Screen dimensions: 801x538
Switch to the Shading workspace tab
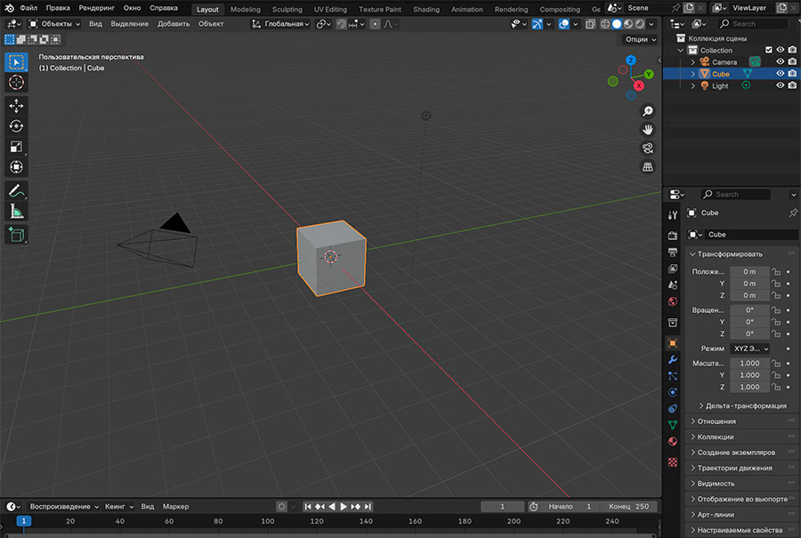[x=426, y=9]
